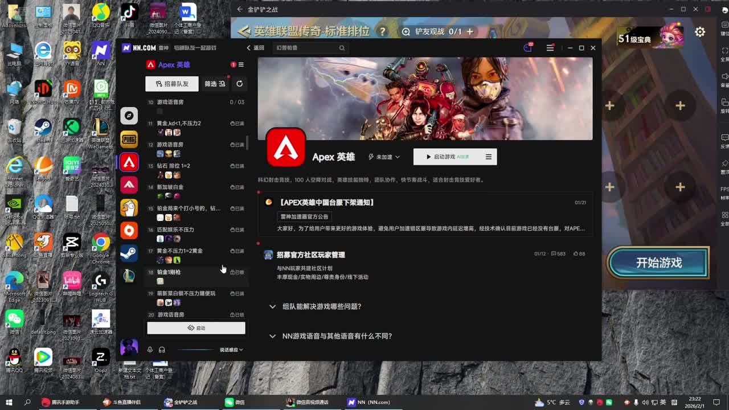
Task: Select the red Apex icon in NN sidebar
Action: point(129,162)
